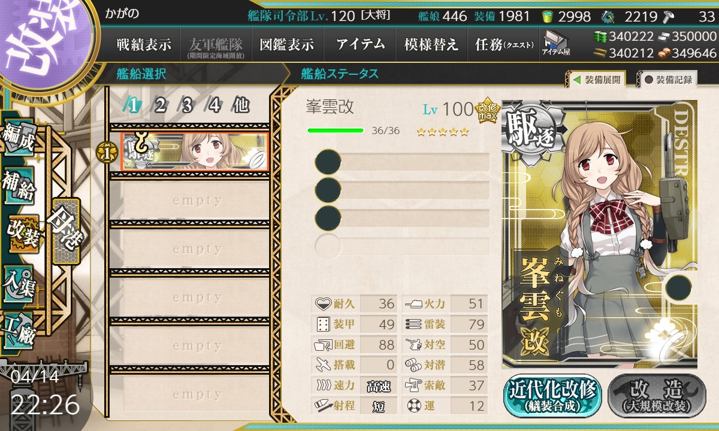This screenshot has width=719, height=431.
Task: Return to 母港 home port button
Action: (x=65, y=230)
